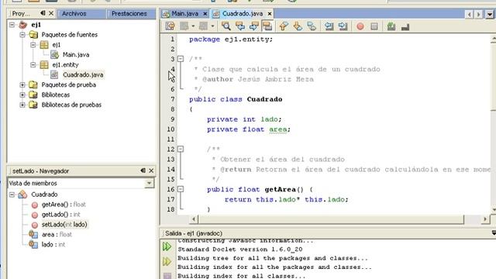Select the area : float field
Image resolution: width=496 pixels, height=279 pixels.
(x=57, y=234)
